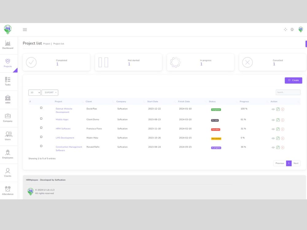Open the Dashboard section in sidebar
Screen dimensions: 307x230
click(x=7, y=44)
